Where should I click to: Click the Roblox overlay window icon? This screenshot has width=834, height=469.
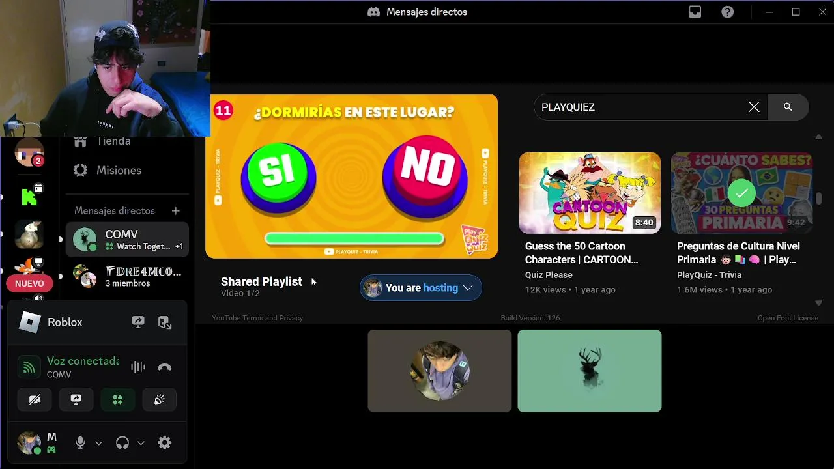coord(165,322)
